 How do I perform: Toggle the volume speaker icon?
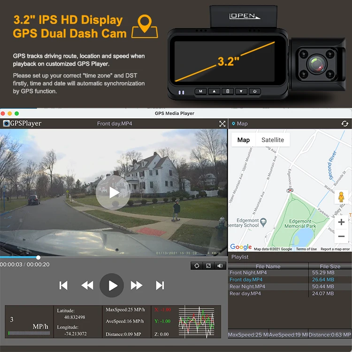220,266
